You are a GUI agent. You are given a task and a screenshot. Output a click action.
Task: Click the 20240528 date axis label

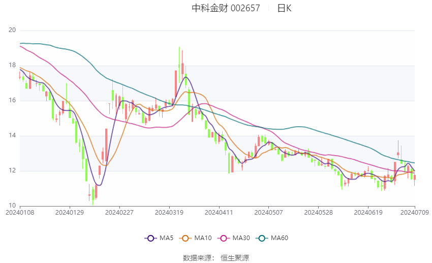coord(318,213)
